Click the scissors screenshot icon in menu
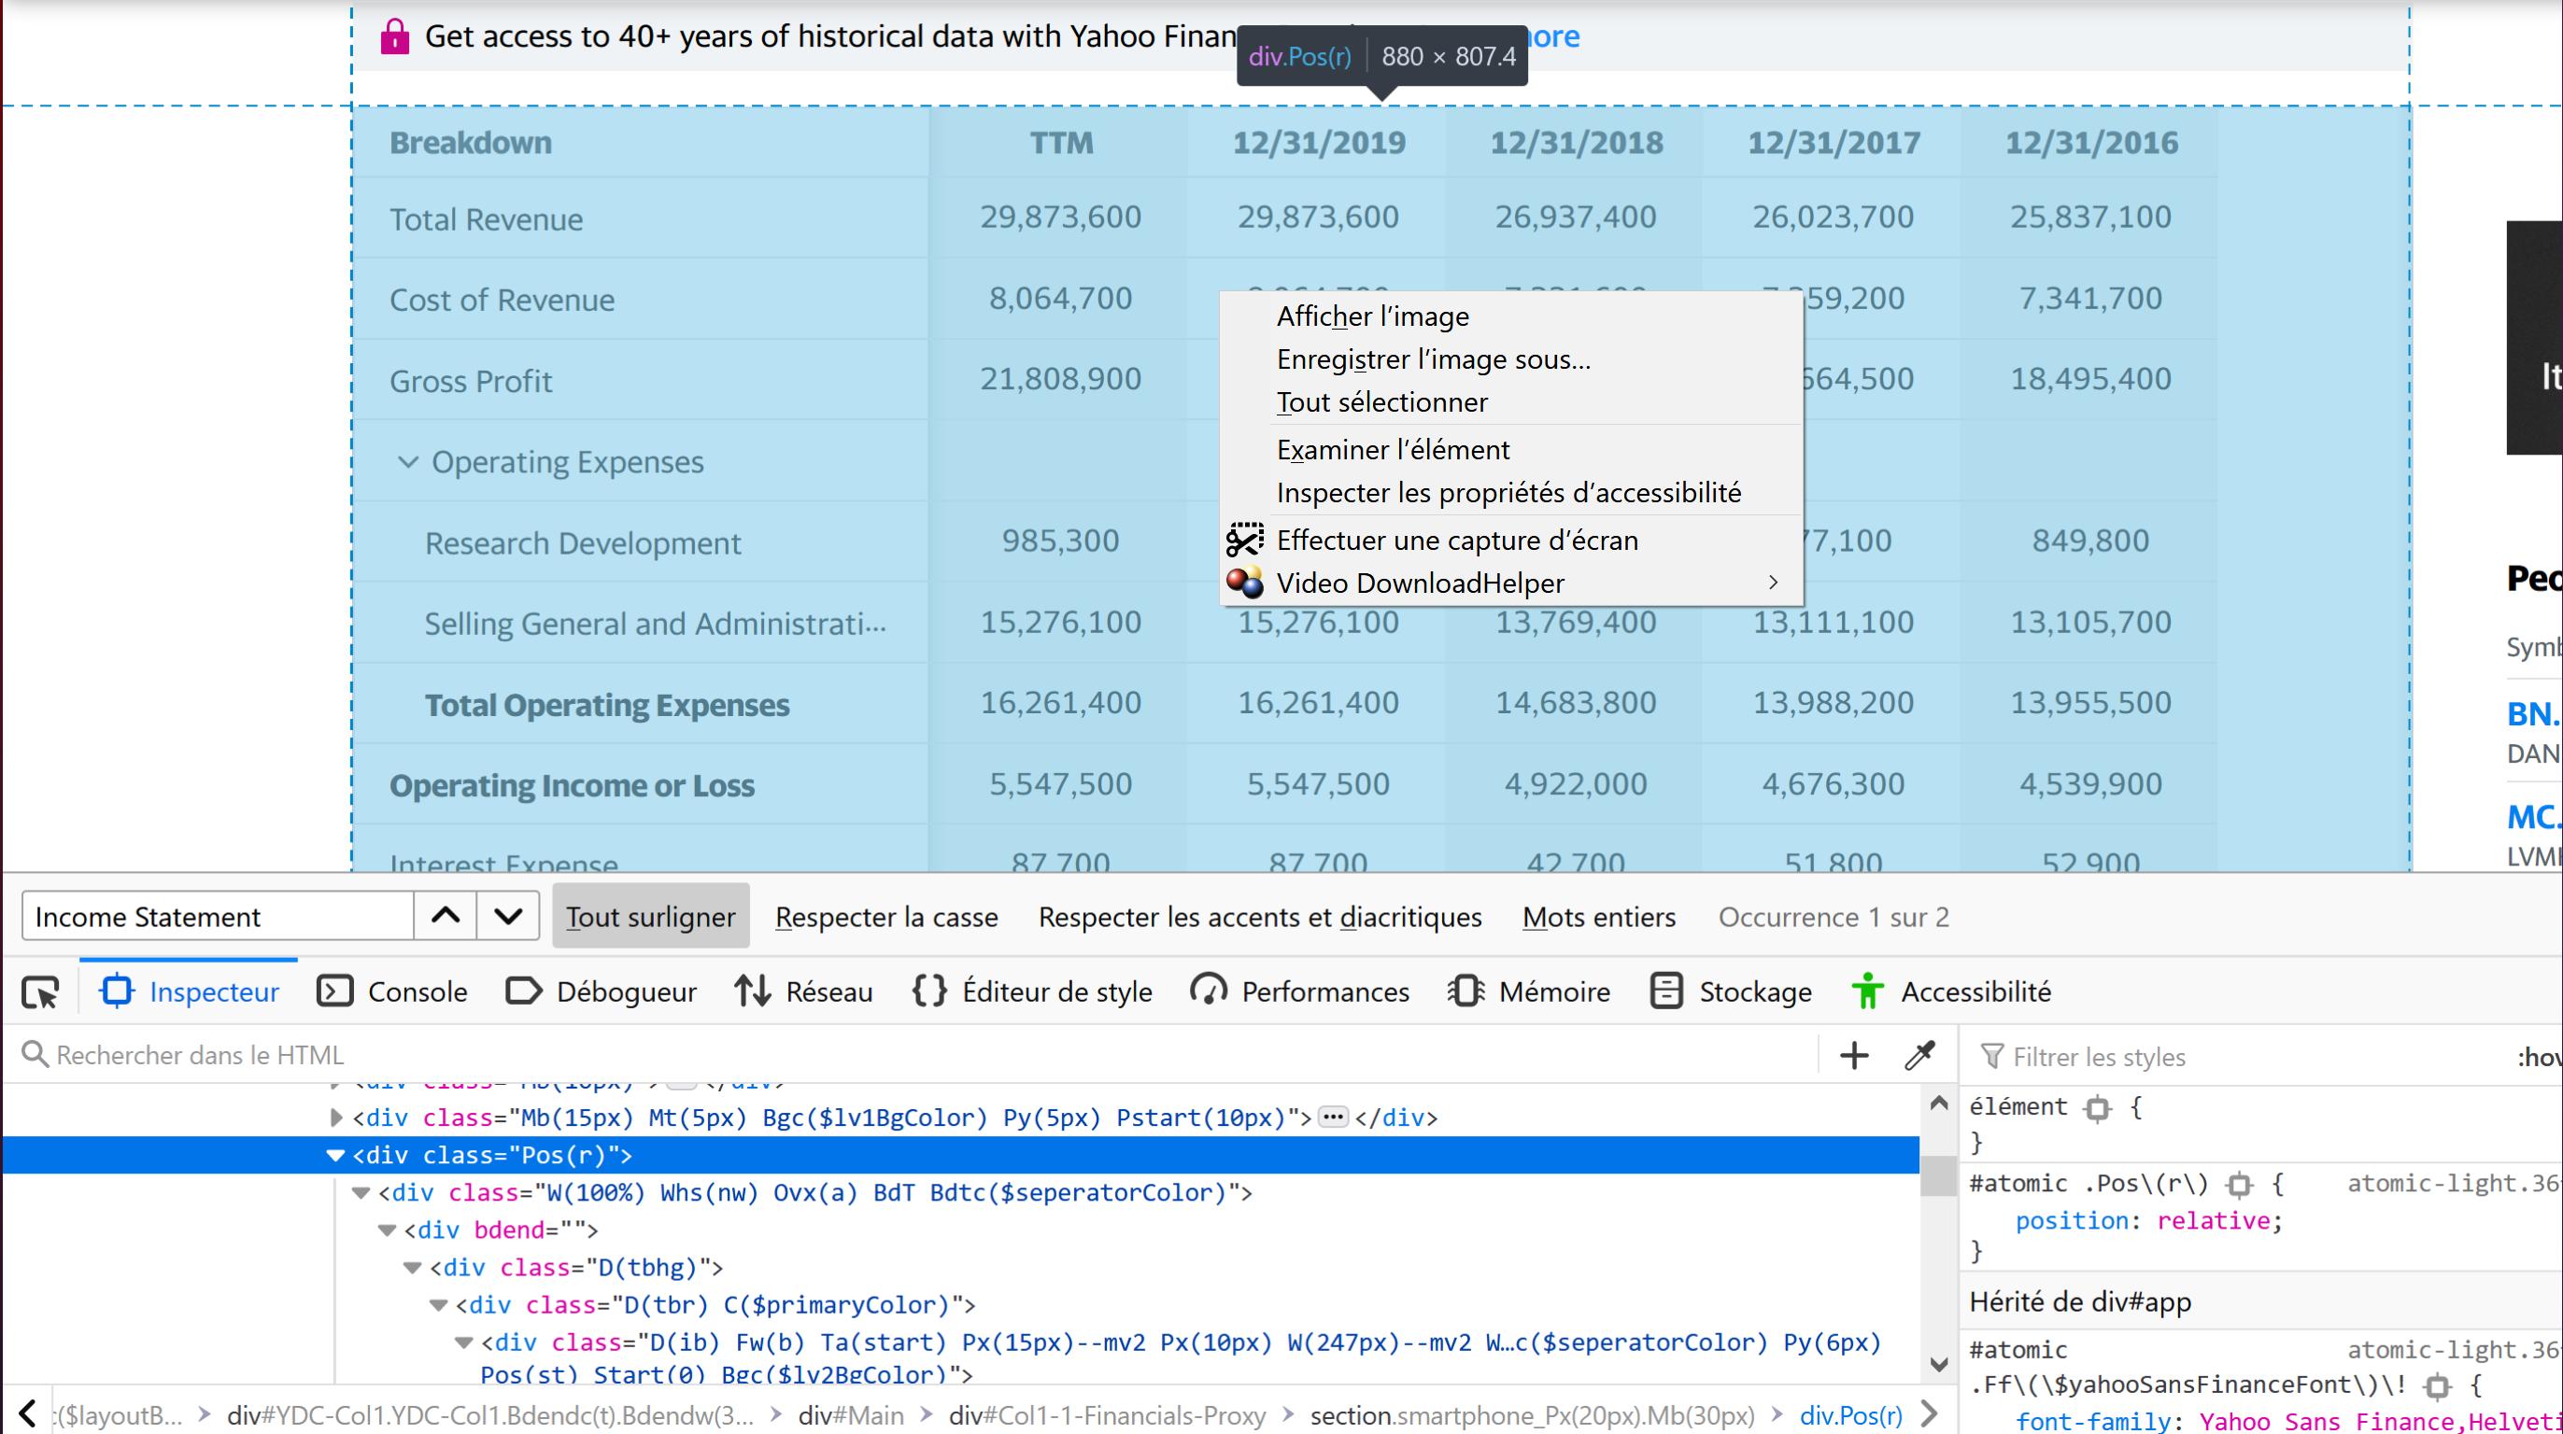This screenshot has width=2563, height=1434. [x=1245, y=540]
